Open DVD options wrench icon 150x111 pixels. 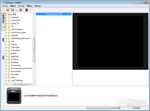tap(16, 10)
